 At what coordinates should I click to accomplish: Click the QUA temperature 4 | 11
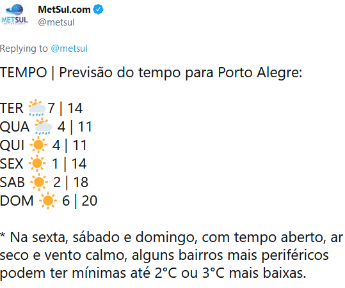[x=75, y=127]
